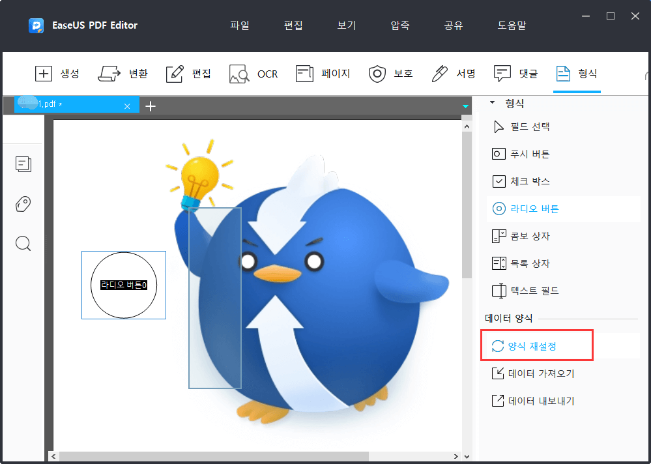Select the 라디오 버튼0 field on canvas

point(123,285)
